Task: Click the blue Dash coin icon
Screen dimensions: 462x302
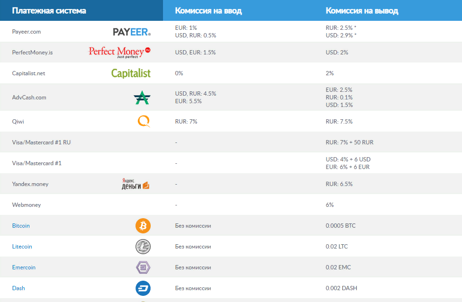Action: click(143, 288)
